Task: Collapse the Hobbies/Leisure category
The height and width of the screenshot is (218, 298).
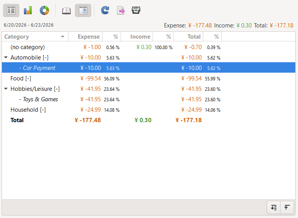Action: 6,89
